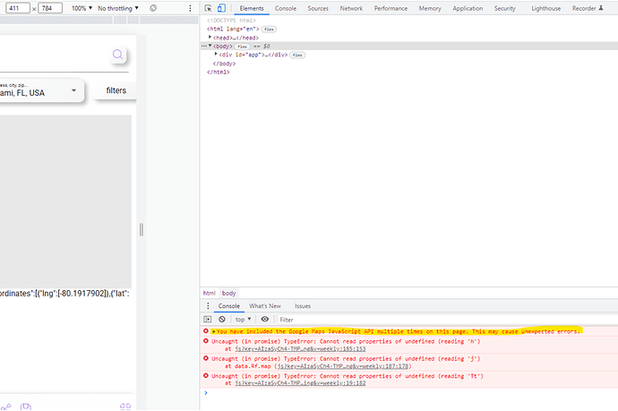Open the Sources tab

point(318,8)
